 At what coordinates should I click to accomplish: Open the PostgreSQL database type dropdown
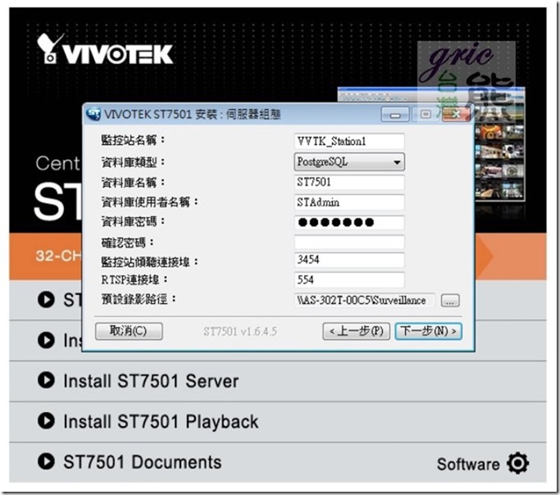(349, 161)
